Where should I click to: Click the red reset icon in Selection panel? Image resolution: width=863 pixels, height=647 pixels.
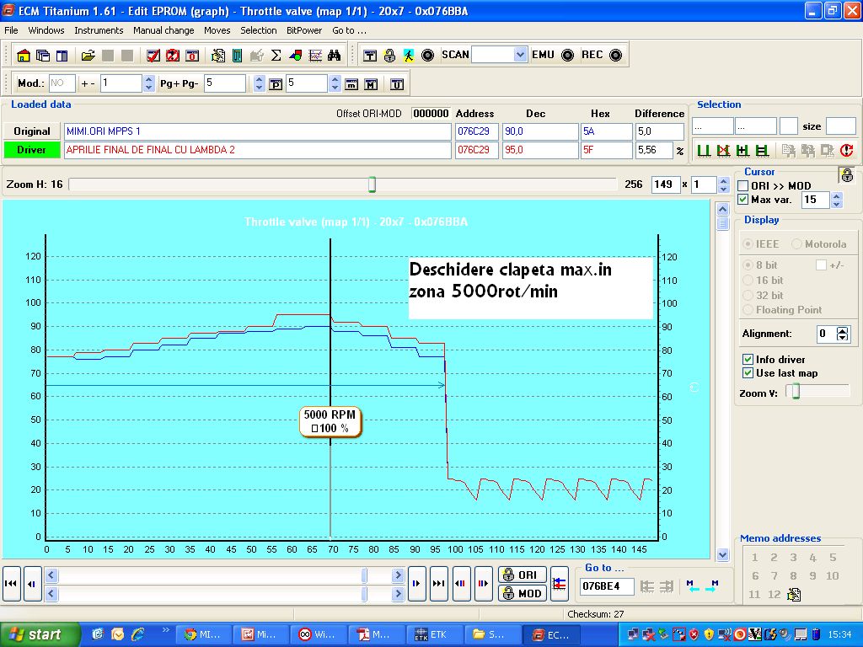(847, 151)
